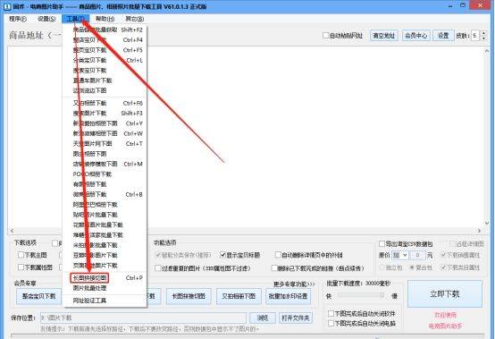Click the 整店宝贝下载 member button
The image size is (495, 339).
pos(38,296)
